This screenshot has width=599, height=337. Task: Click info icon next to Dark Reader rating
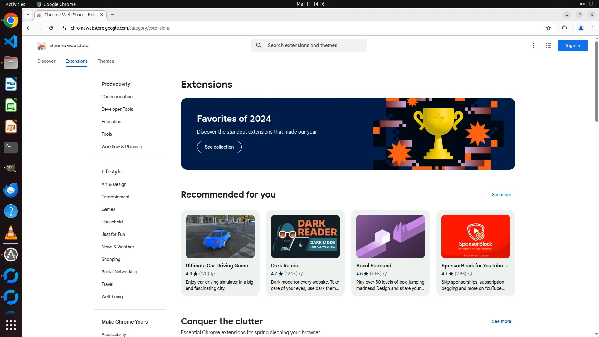click(301, 274)
